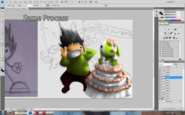Select the Dodge tool in the toolbox

2,45
